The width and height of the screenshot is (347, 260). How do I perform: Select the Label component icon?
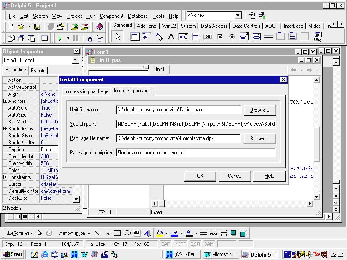[171, 36]
